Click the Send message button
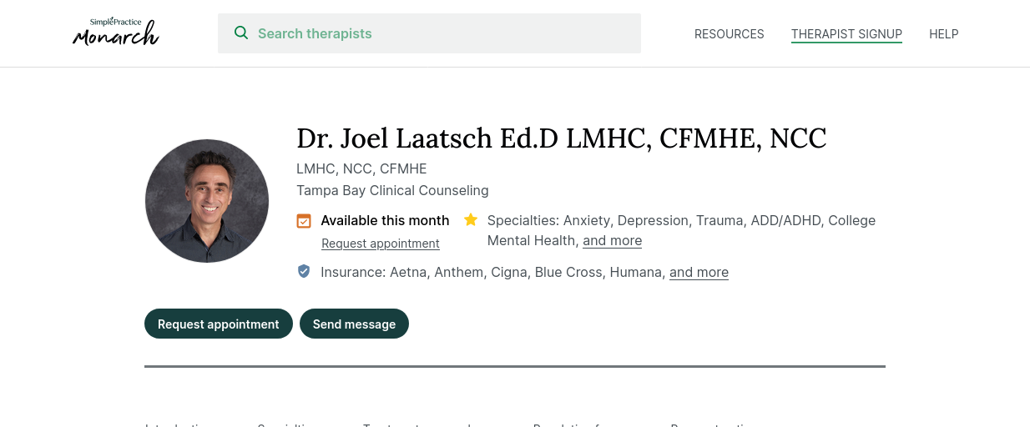Image resolution: width=1030 pixels, height=427 pixels. (354, 324)
